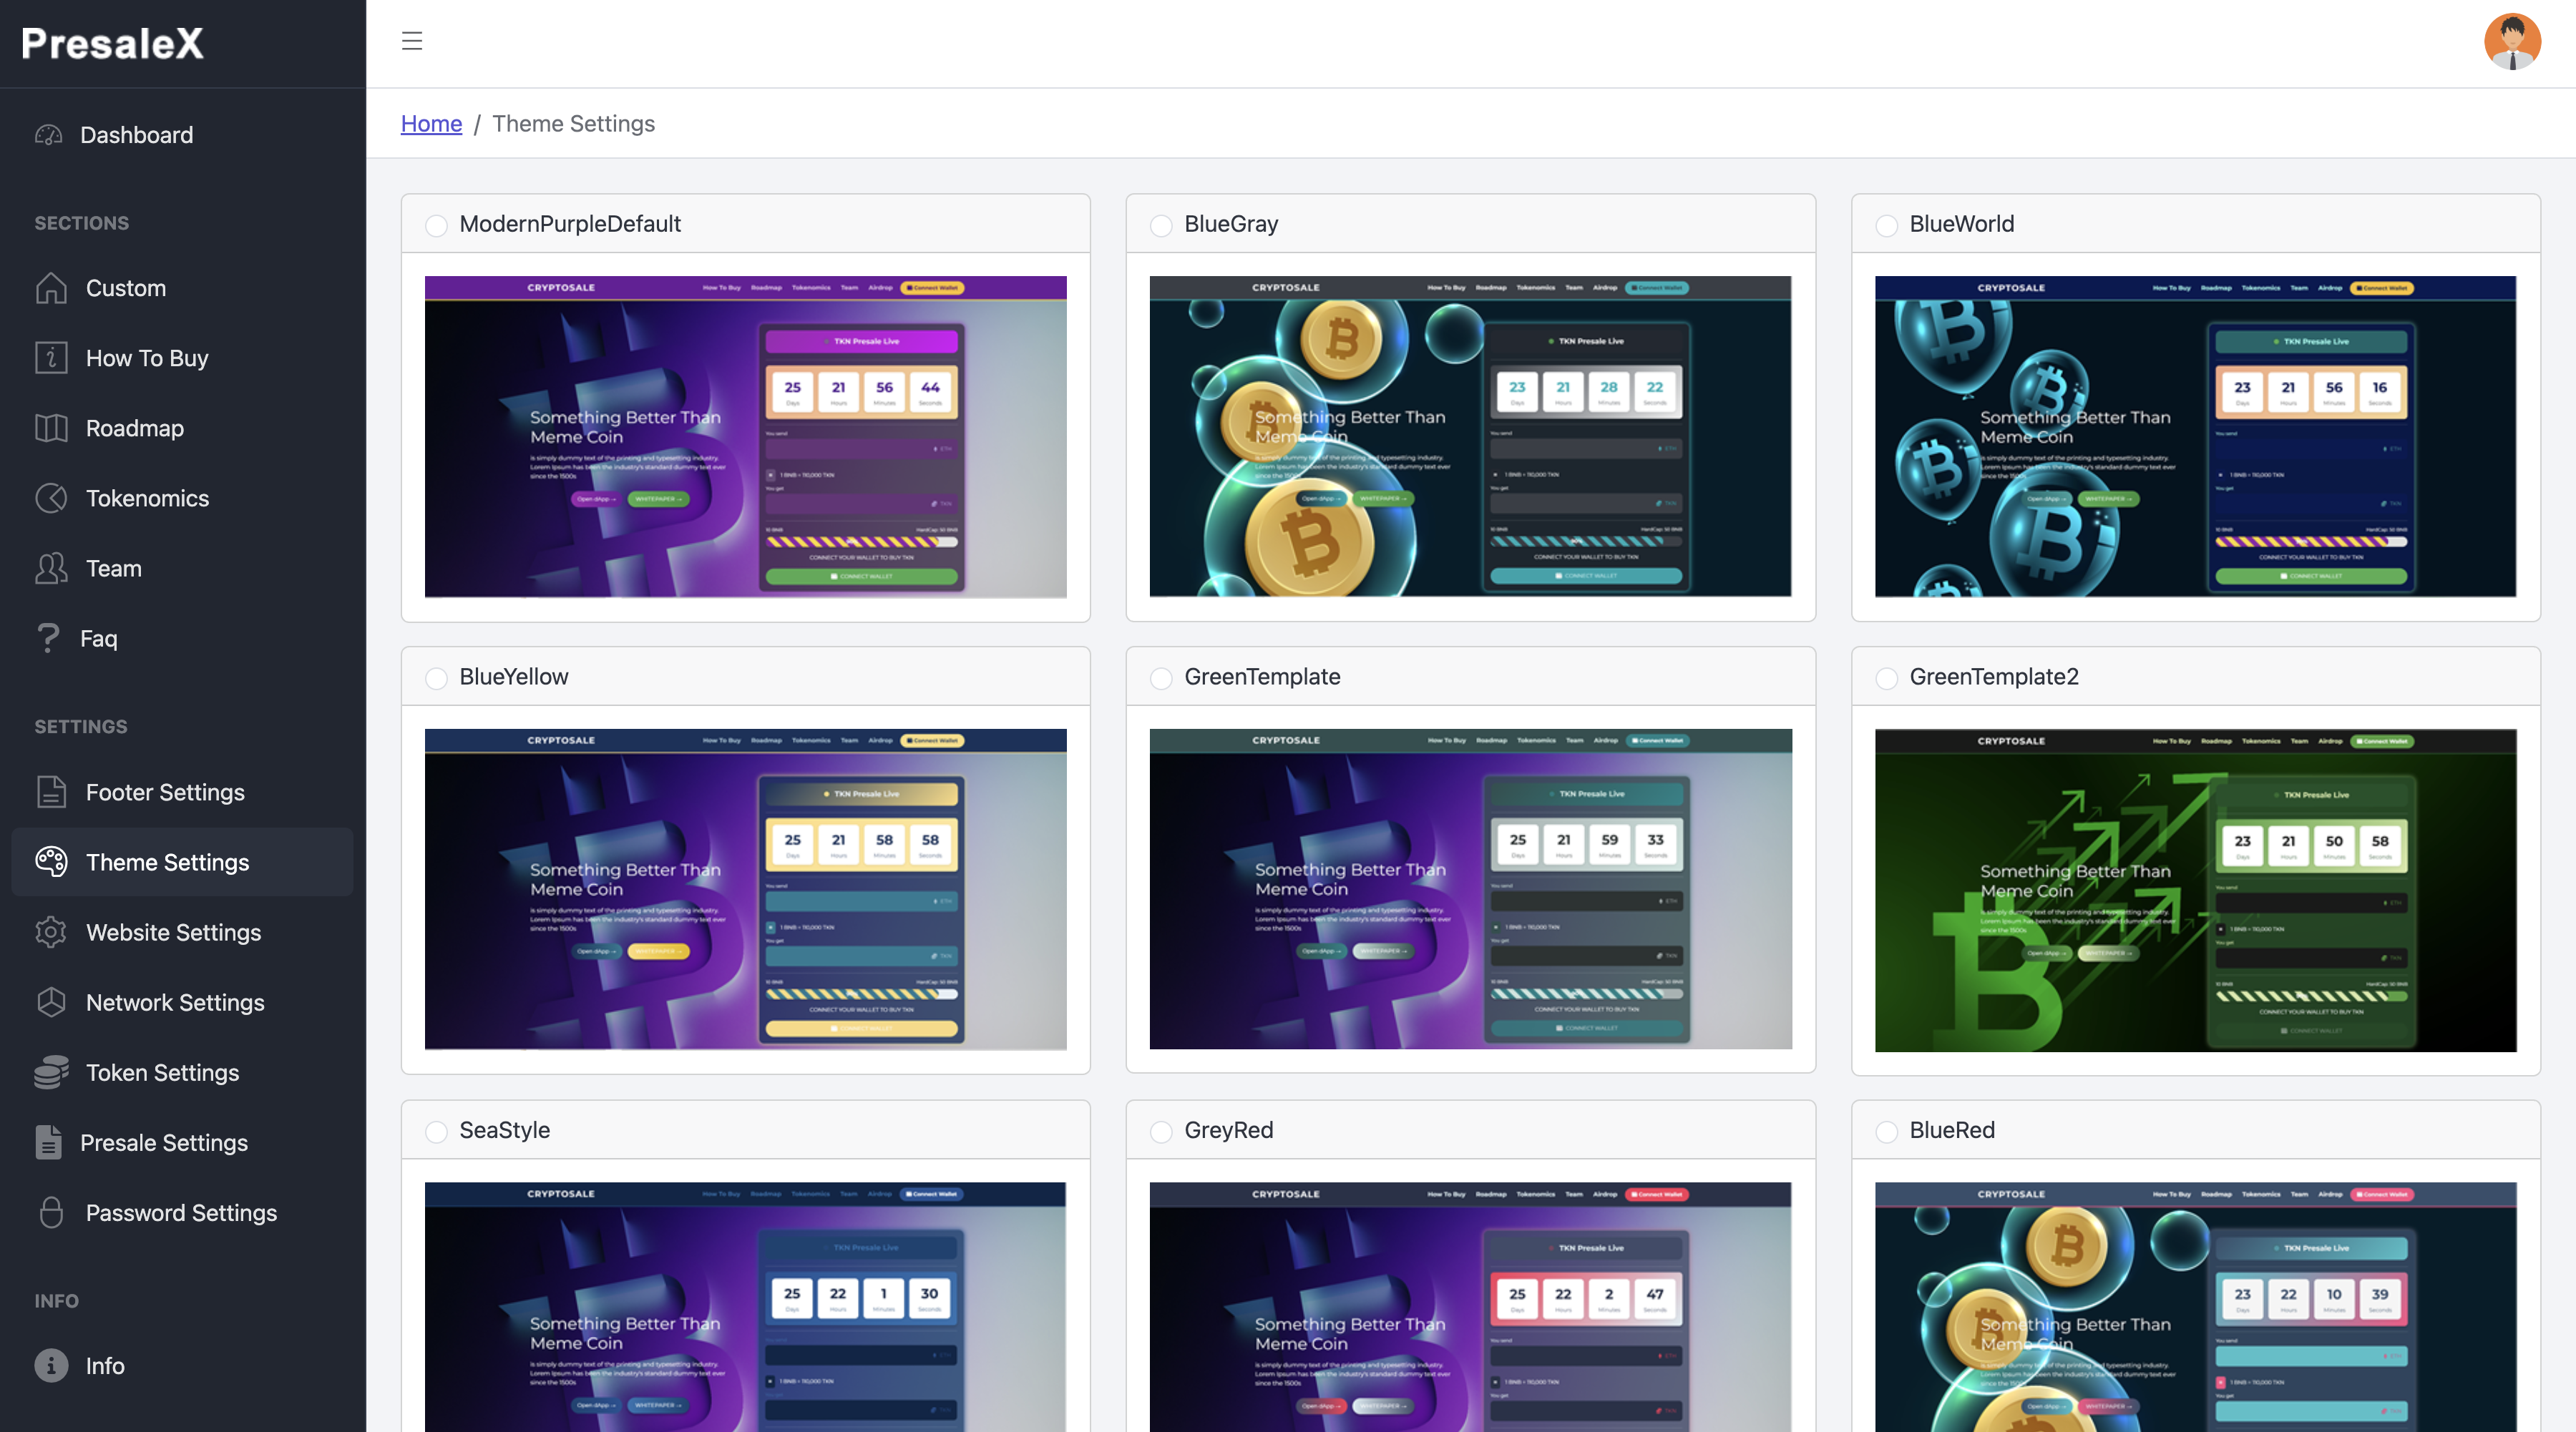Click the hamburger menu toggle icon

click(x=412, y=41)
